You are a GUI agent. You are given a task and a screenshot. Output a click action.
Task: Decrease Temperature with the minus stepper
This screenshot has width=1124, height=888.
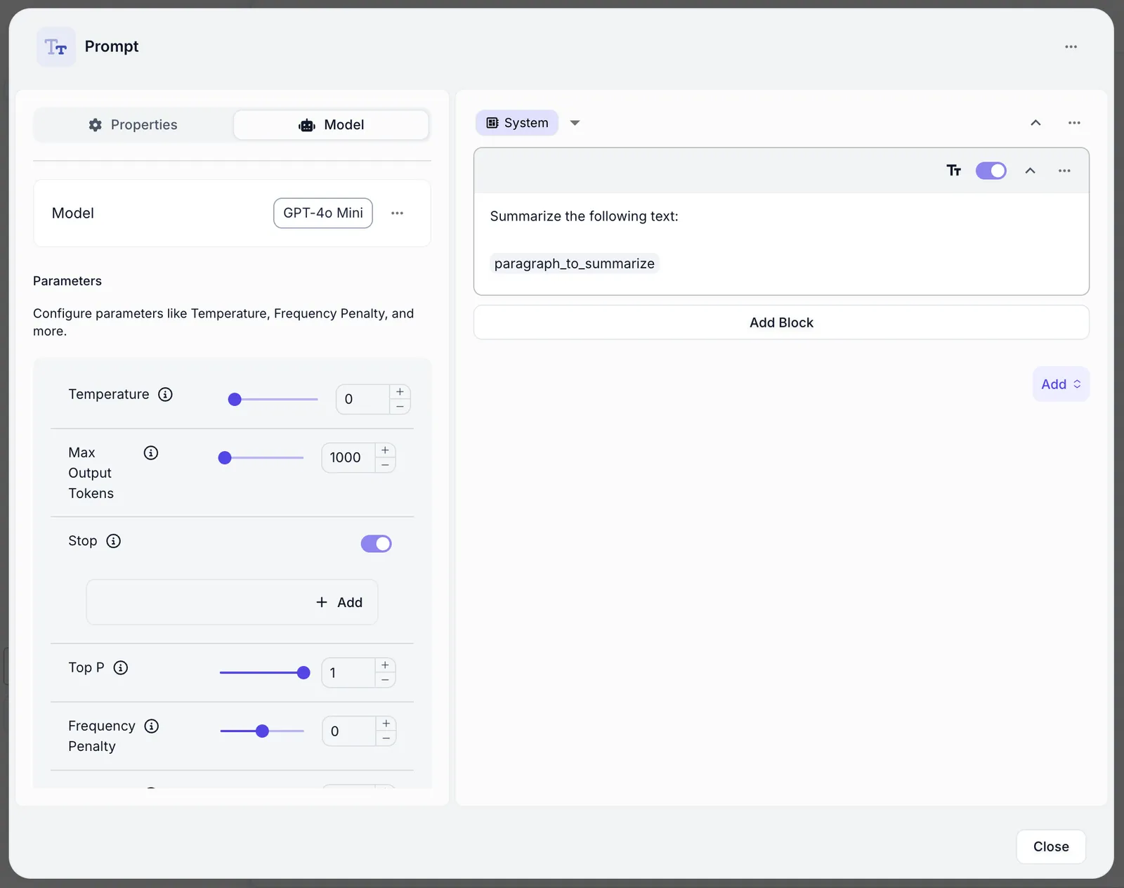tap(400, 407)
